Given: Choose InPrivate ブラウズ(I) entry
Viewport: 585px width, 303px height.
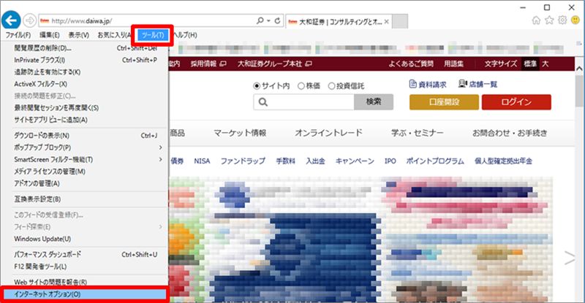Looking at the screenshot, I should (85, 60).
